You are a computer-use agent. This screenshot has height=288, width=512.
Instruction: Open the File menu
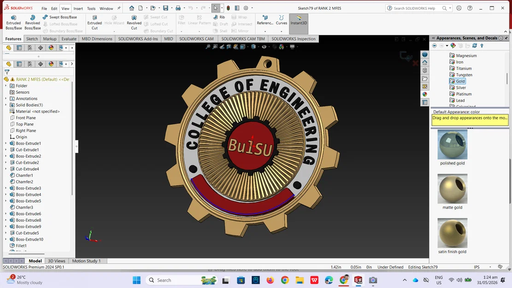44,8
